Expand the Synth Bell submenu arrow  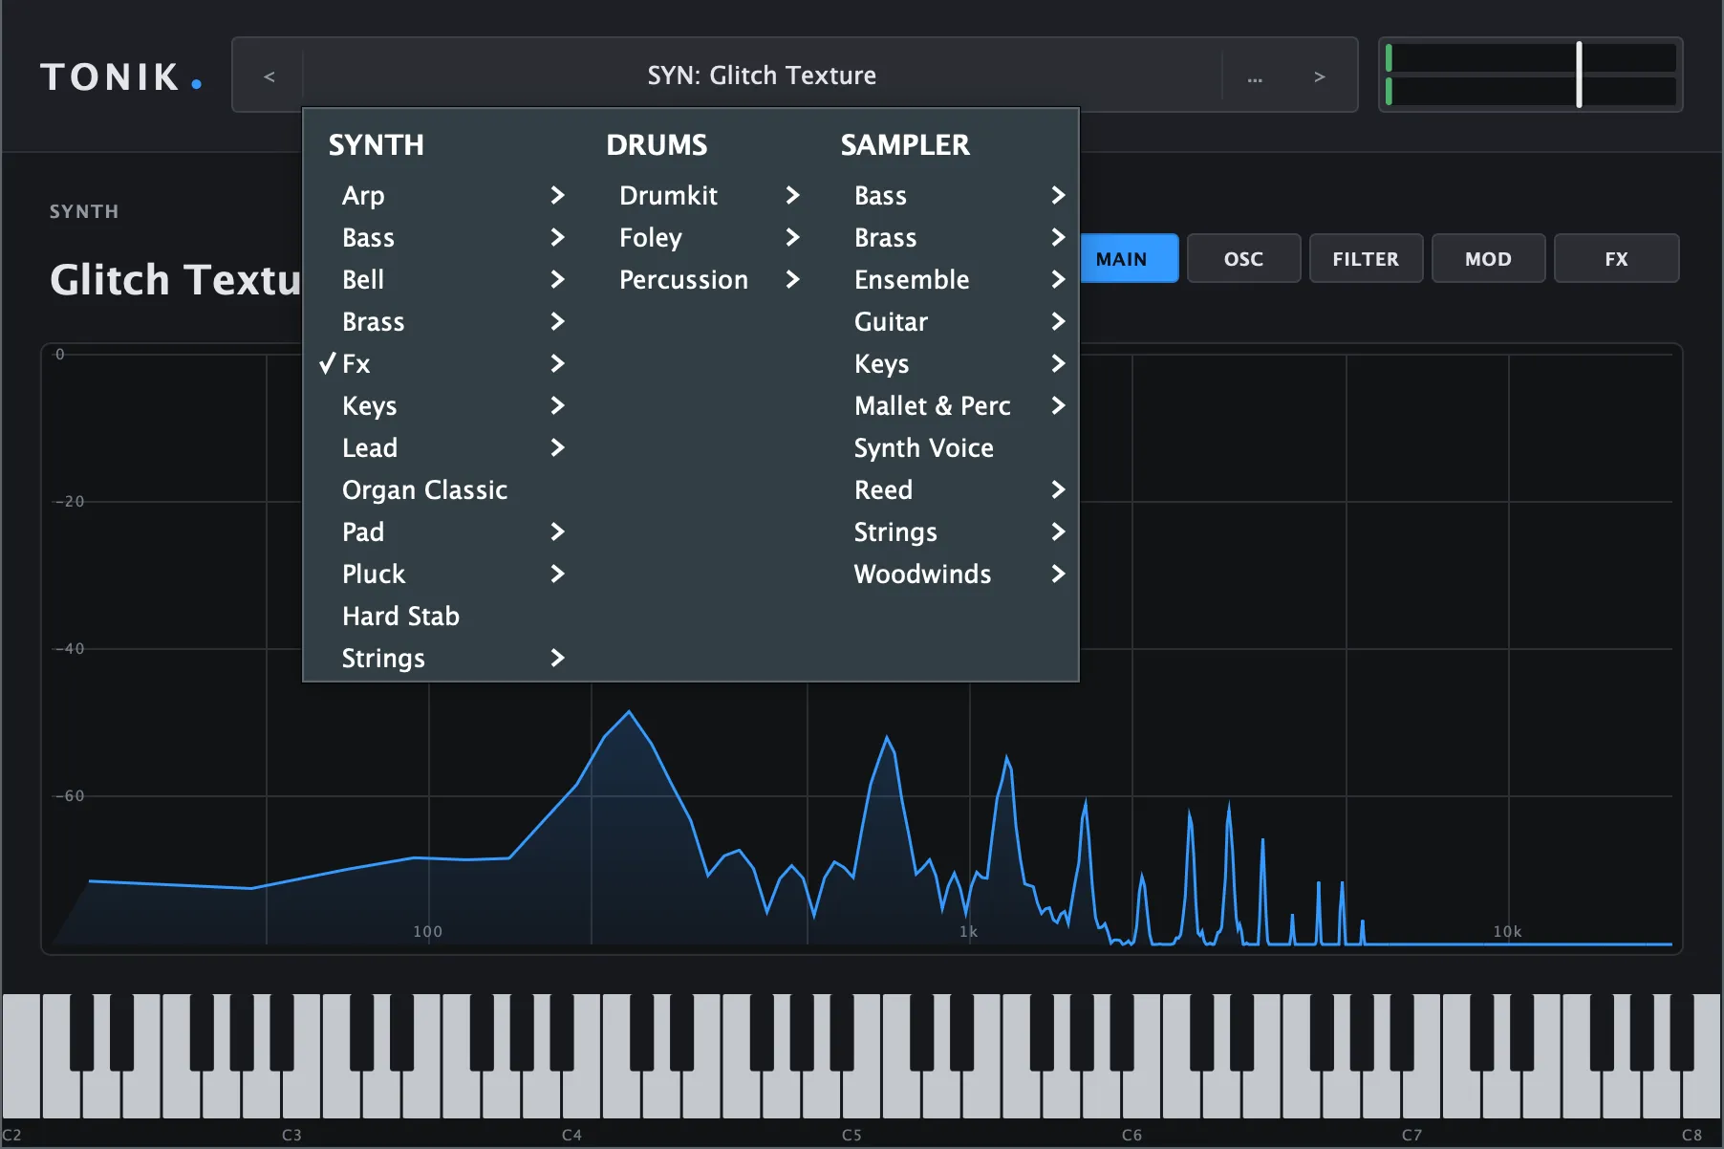[557, 279]
